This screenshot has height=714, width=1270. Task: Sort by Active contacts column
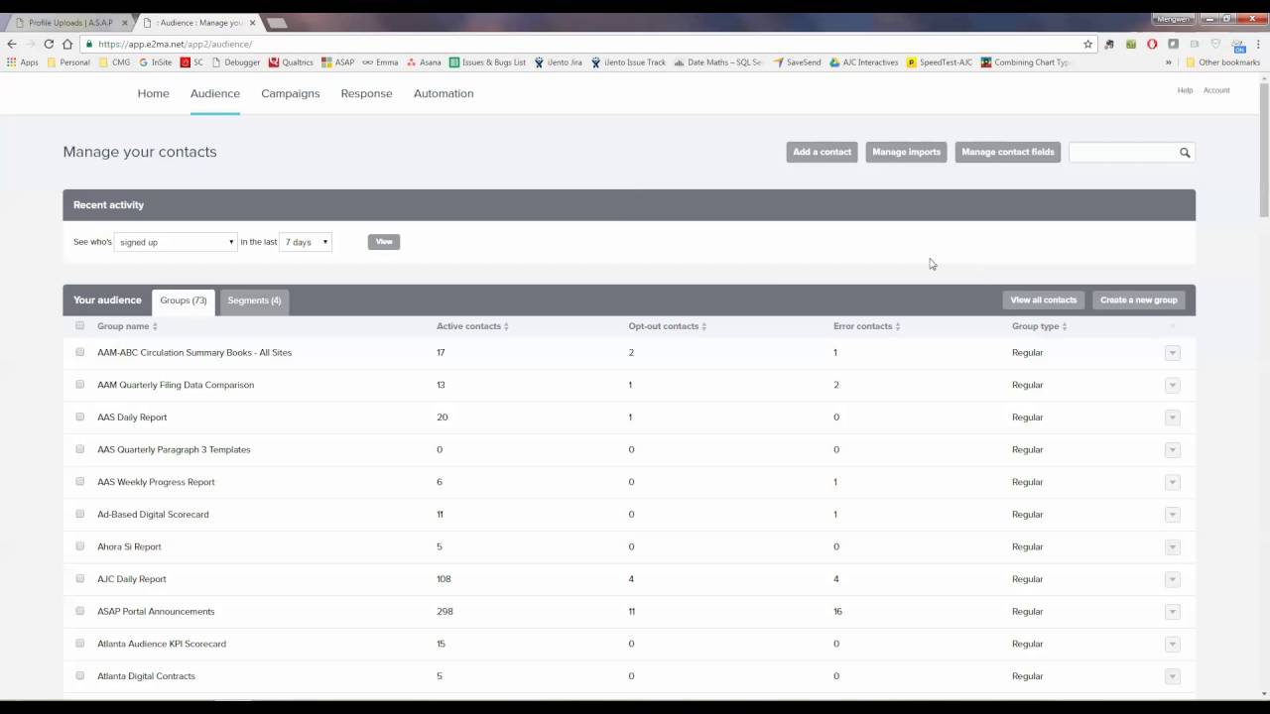(472, 326)
